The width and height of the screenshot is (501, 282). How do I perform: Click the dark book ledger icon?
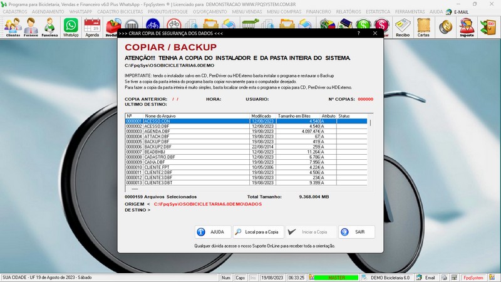pos(345,24)
